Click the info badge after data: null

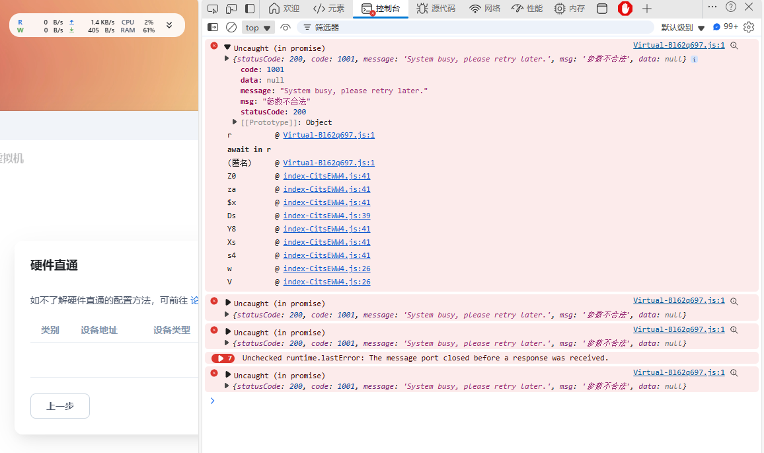point(695,59)
